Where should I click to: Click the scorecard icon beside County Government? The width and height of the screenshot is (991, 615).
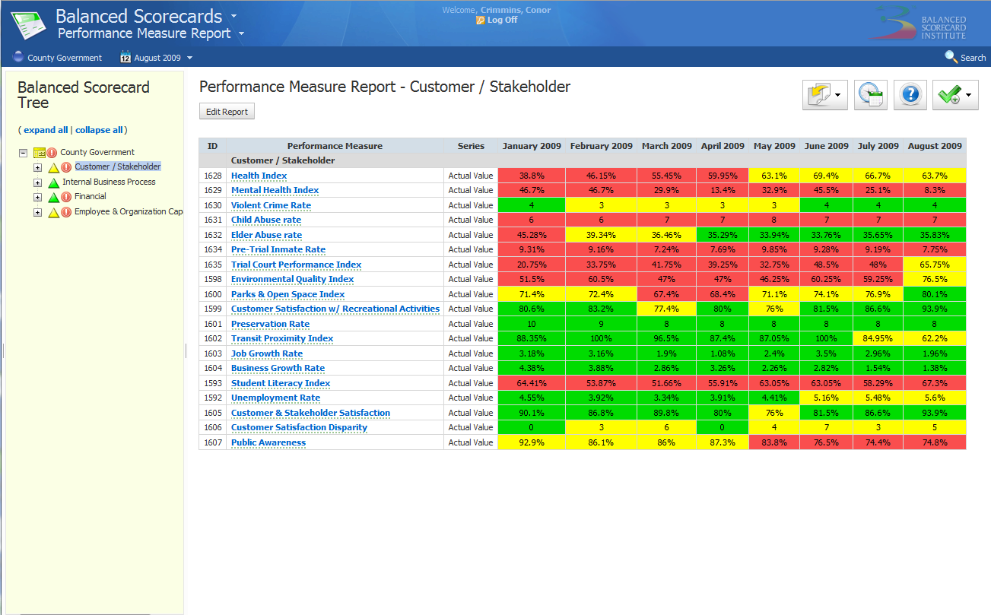click(x=40, y=153)
